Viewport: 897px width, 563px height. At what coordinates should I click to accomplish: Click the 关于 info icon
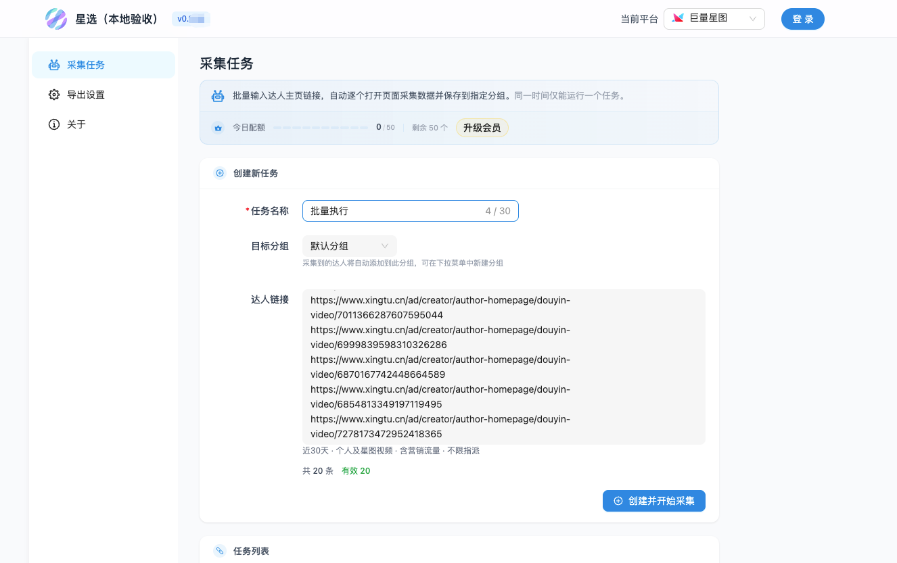[54, 124]
